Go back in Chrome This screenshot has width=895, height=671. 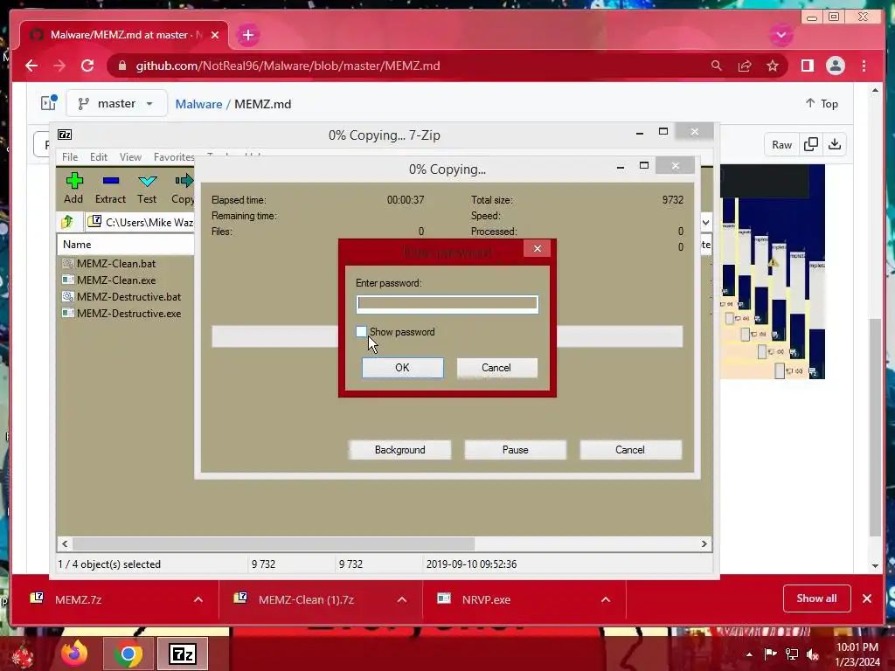click(31, 66)
